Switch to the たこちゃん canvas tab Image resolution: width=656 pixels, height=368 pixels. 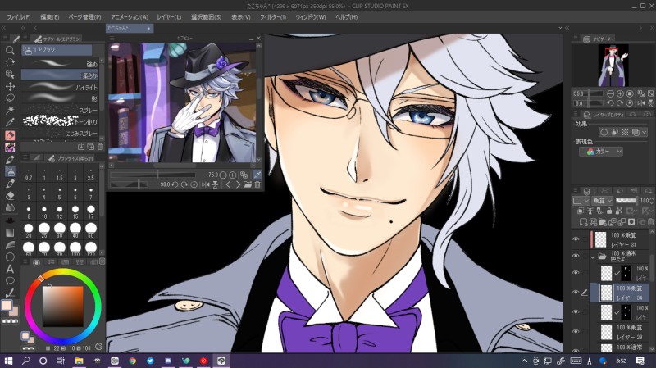pos(130,28)
